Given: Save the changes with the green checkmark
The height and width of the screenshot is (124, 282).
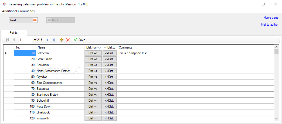Looking at the screenshot, I should tap(79, 40).
